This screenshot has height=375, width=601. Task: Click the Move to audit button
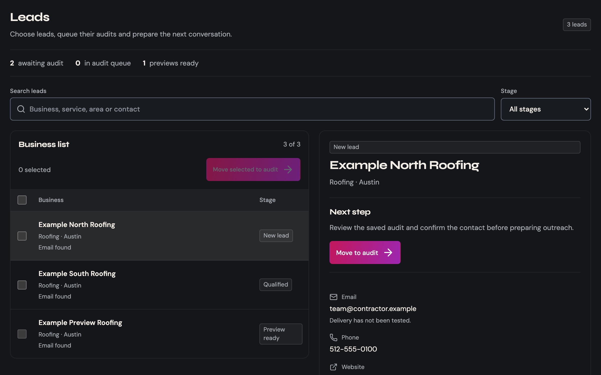pyautogui.click(x=365, y=252)
